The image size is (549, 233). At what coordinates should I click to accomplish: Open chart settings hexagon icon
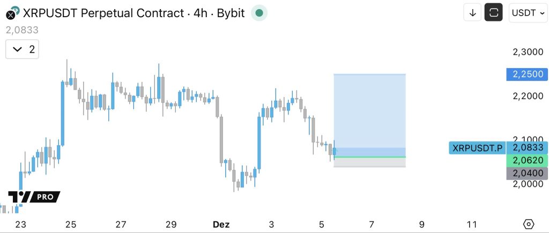coord(529,224)
